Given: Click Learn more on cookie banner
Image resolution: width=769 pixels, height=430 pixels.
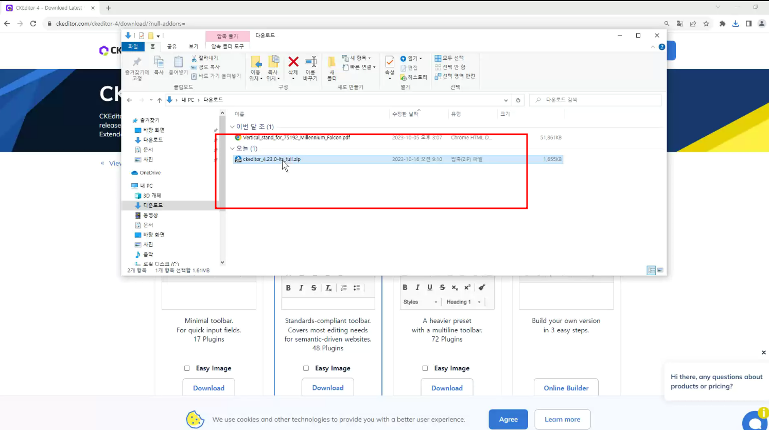Looking at the screenshot, I should tap(563, 419).
